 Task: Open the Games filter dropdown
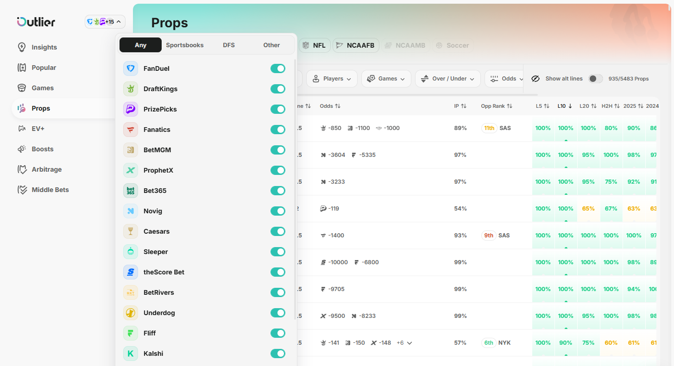pyautogui.click(x=386, y=79)
